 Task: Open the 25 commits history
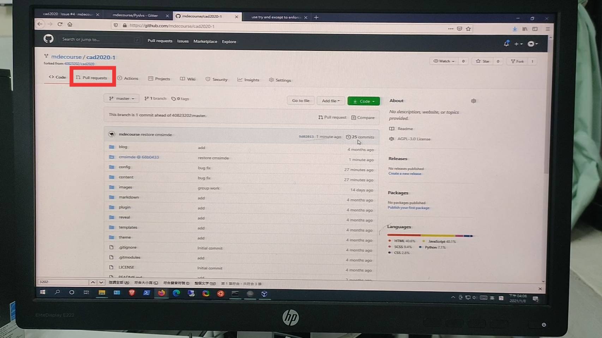pos(360,137)
